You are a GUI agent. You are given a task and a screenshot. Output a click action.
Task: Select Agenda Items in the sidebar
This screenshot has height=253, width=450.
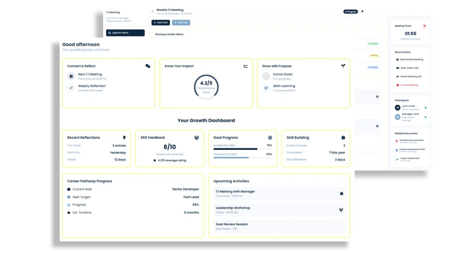(x=125, y=33)
